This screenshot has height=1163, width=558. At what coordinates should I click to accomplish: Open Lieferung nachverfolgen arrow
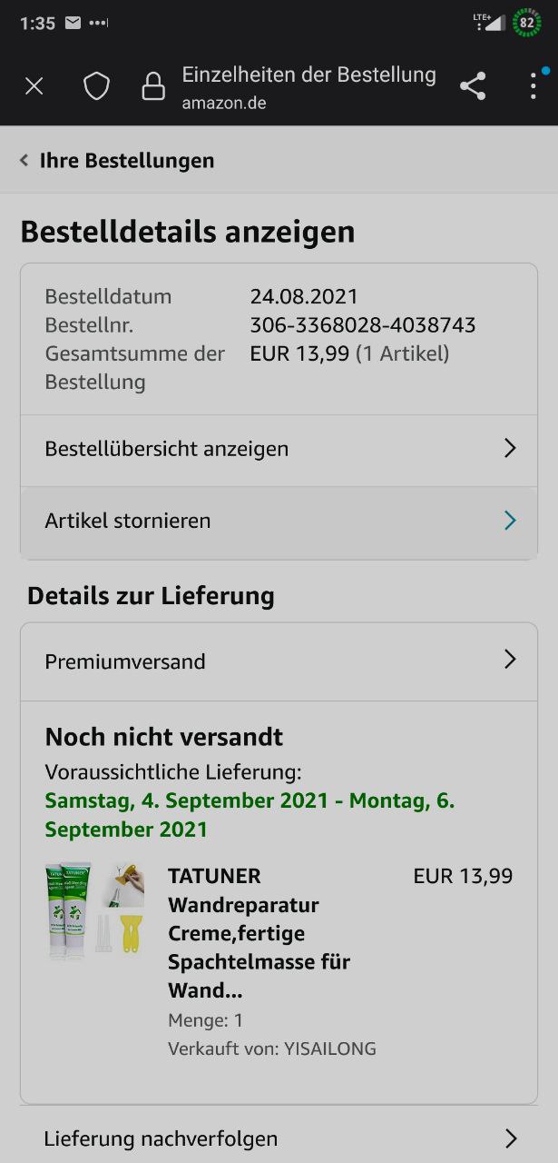pos(510,1138)
